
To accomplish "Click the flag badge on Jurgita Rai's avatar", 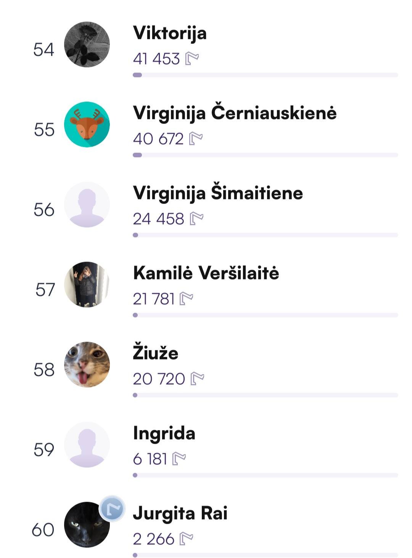I will coord(113,508).
